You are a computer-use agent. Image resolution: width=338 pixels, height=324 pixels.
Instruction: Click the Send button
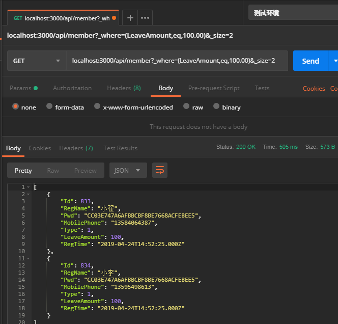[311, 61]
